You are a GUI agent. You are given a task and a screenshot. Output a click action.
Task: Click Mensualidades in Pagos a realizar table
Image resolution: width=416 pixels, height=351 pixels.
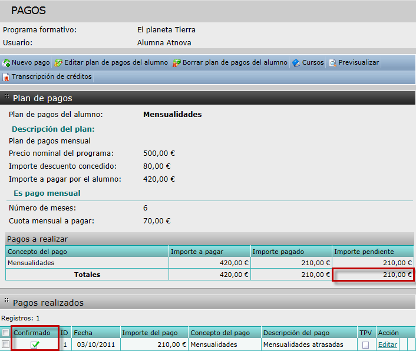click(31, 263)
